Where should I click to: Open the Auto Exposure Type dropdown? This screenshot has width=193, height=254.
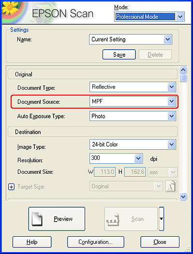133,116
